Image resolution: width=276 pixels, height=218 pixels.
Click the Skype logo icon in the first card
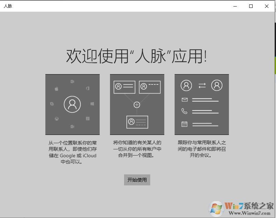click(x=52, y=104)
